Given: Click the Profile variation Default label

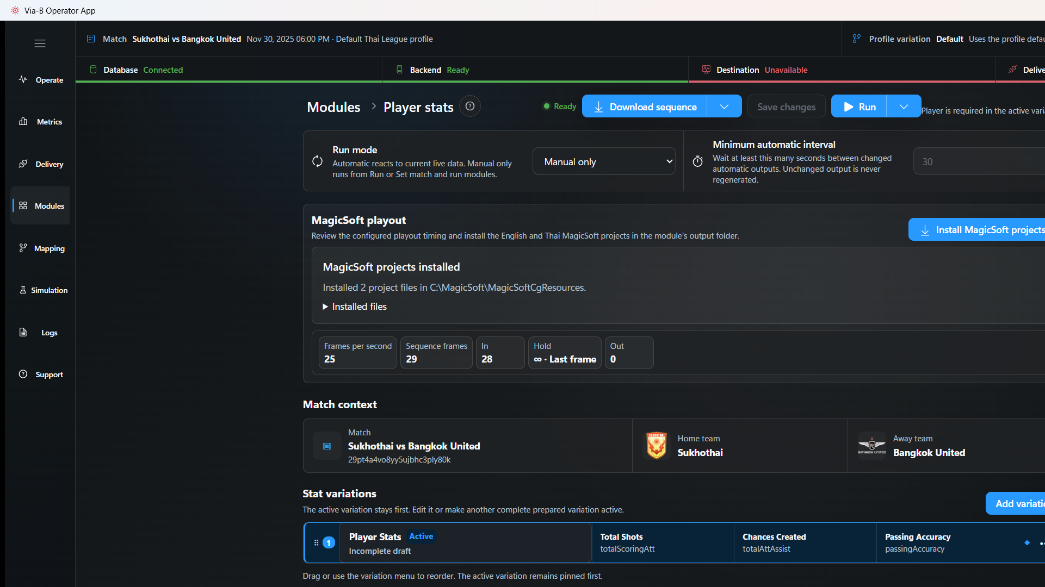Looking at the screenshot, I should click(x=950, y=39).
